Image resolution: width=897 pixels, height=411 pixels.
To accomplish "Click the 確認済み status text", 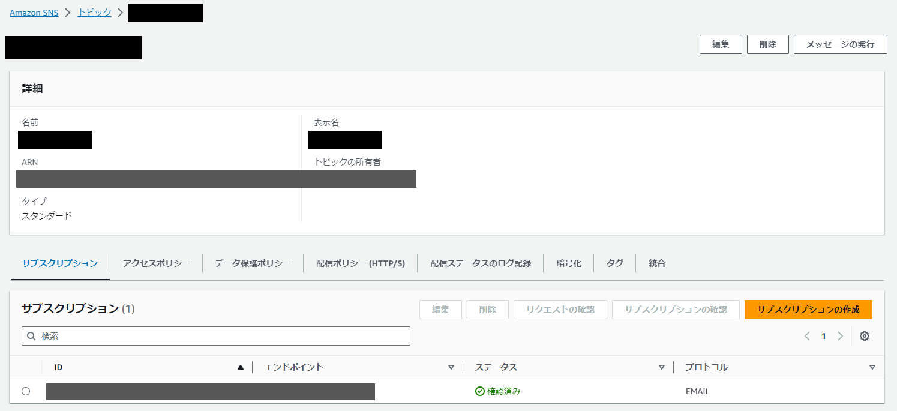I will pos(504,391).
